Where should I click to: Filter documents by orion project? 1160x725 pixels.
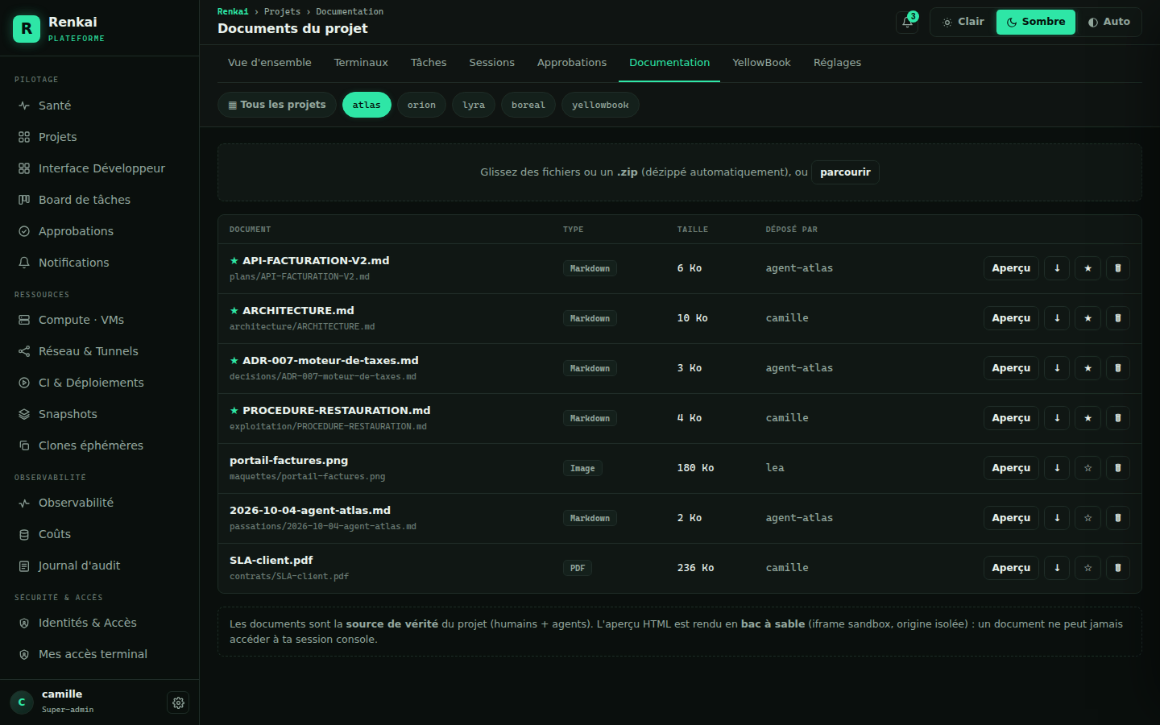pos(421,105)
